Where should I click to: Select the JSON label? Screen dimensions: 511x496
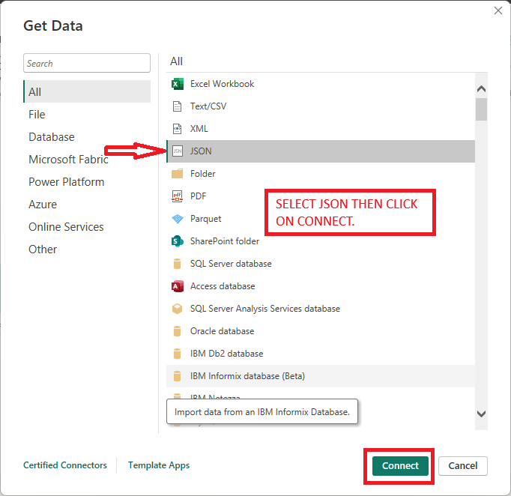(x=201, y=151)
